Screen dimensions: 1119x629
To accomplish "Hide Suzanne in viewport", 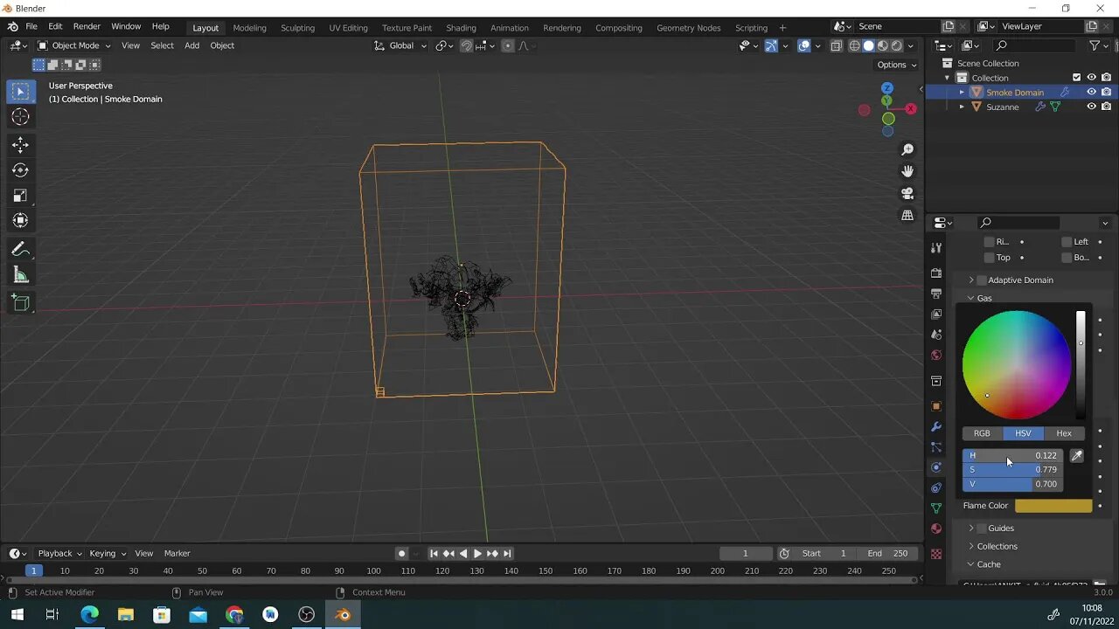I will [1091, 107].
